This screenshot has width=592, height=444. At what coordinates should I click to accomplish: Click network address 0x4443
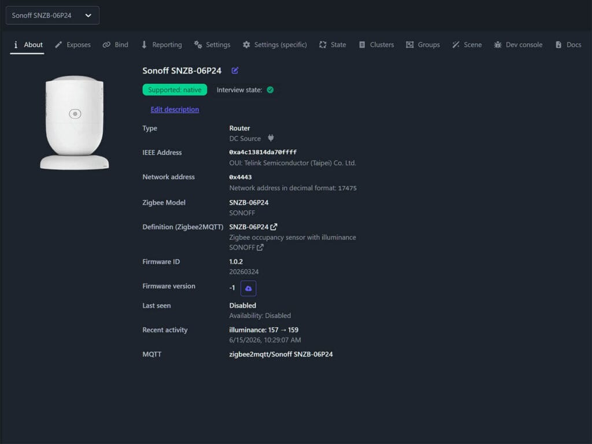[240, 177]
